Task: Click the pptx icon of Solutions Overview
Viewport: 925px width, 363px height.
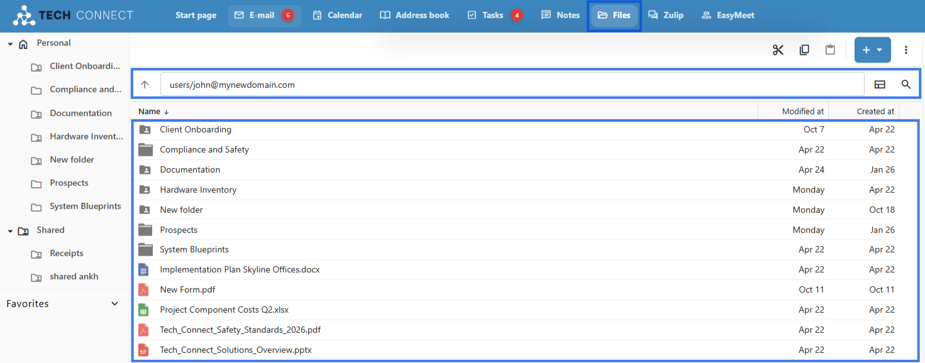Action: [143, 350]
